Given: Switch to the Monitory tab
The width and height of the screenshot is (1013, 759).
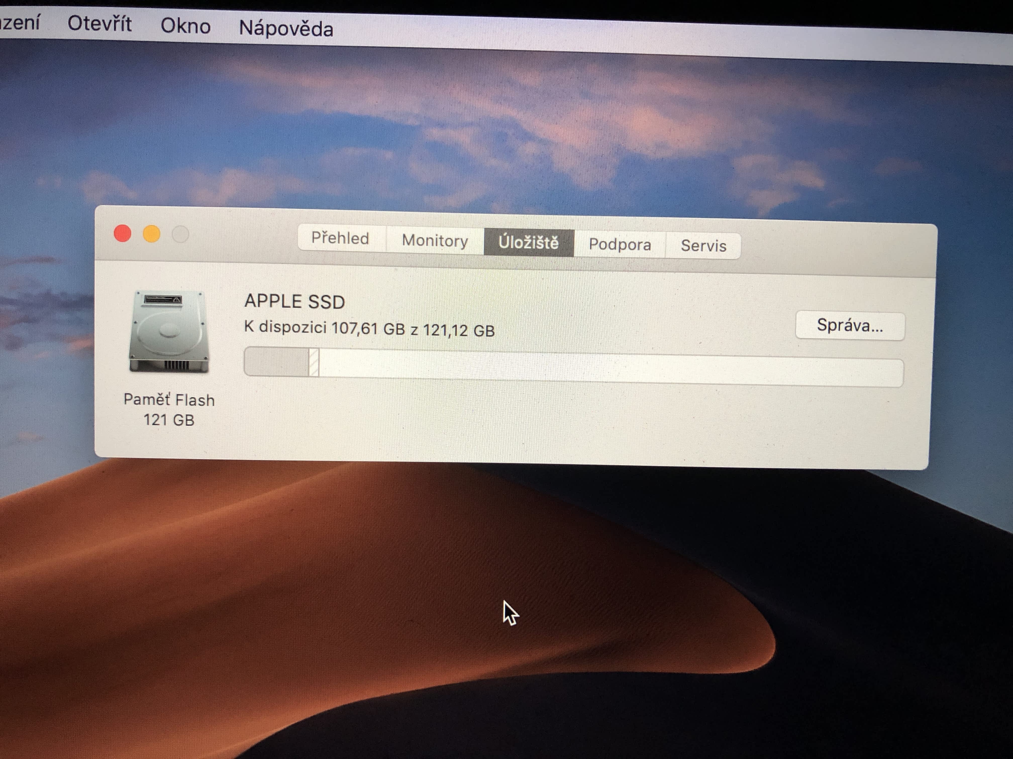Looking at the screenshot, I should 435,241.
